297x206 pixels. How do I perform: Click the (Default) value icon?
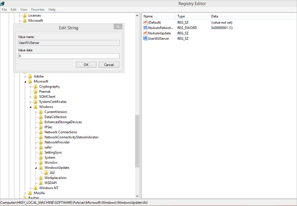(x=145, y=22)
